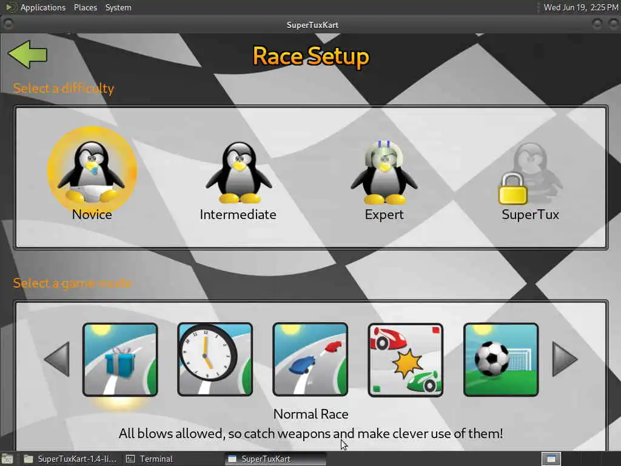This screenshot has width=621, height=466.
Task: Click the locked SuperTux difficulty
Action: pos(530,174)
